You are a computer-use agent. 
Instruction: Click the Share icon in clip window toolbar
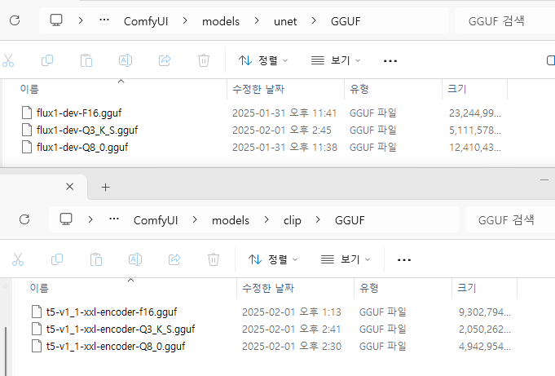pos(174,259)
